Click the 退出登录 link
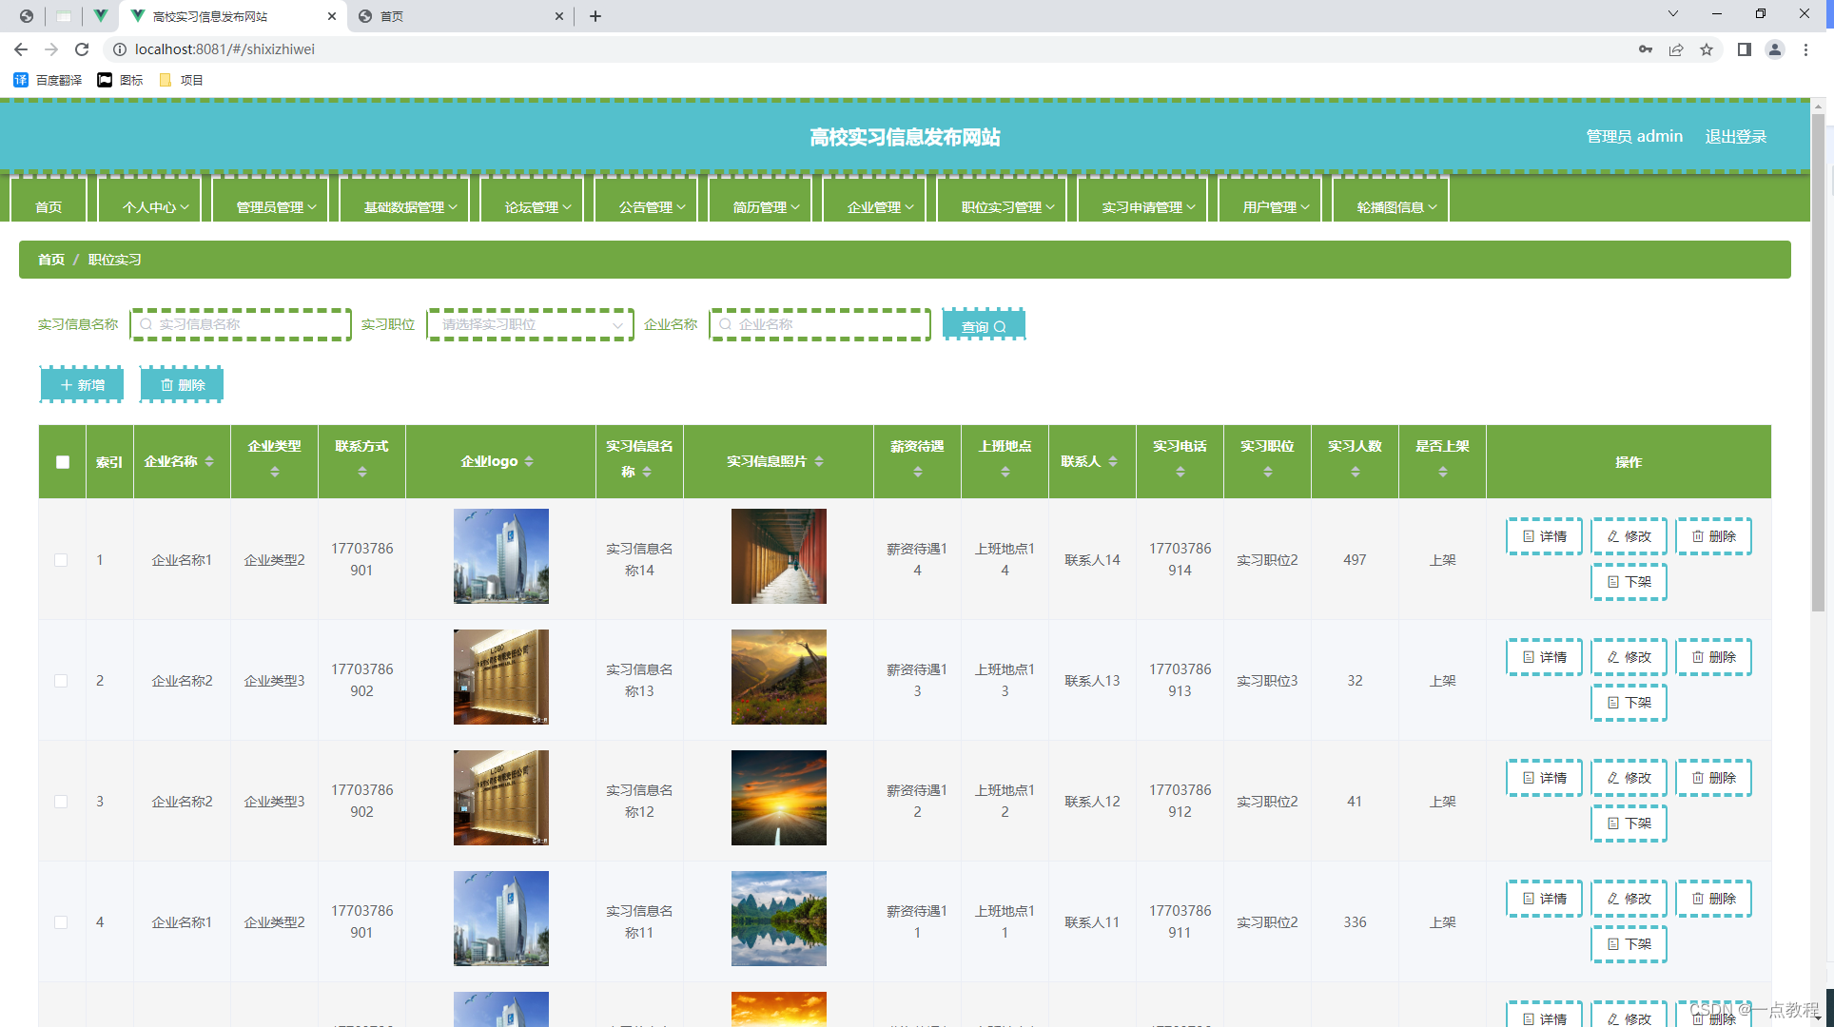Screen dimensions: 1834x1027 coord(1735,137)
